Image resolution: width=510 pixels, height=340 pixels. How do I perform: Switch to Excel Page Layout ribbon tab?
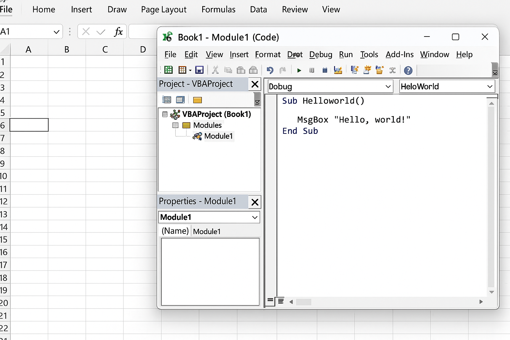(x=164, y=10)
